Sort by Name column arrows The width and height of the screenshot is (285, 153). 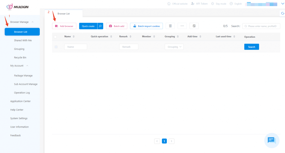click(x=74, y=37)
